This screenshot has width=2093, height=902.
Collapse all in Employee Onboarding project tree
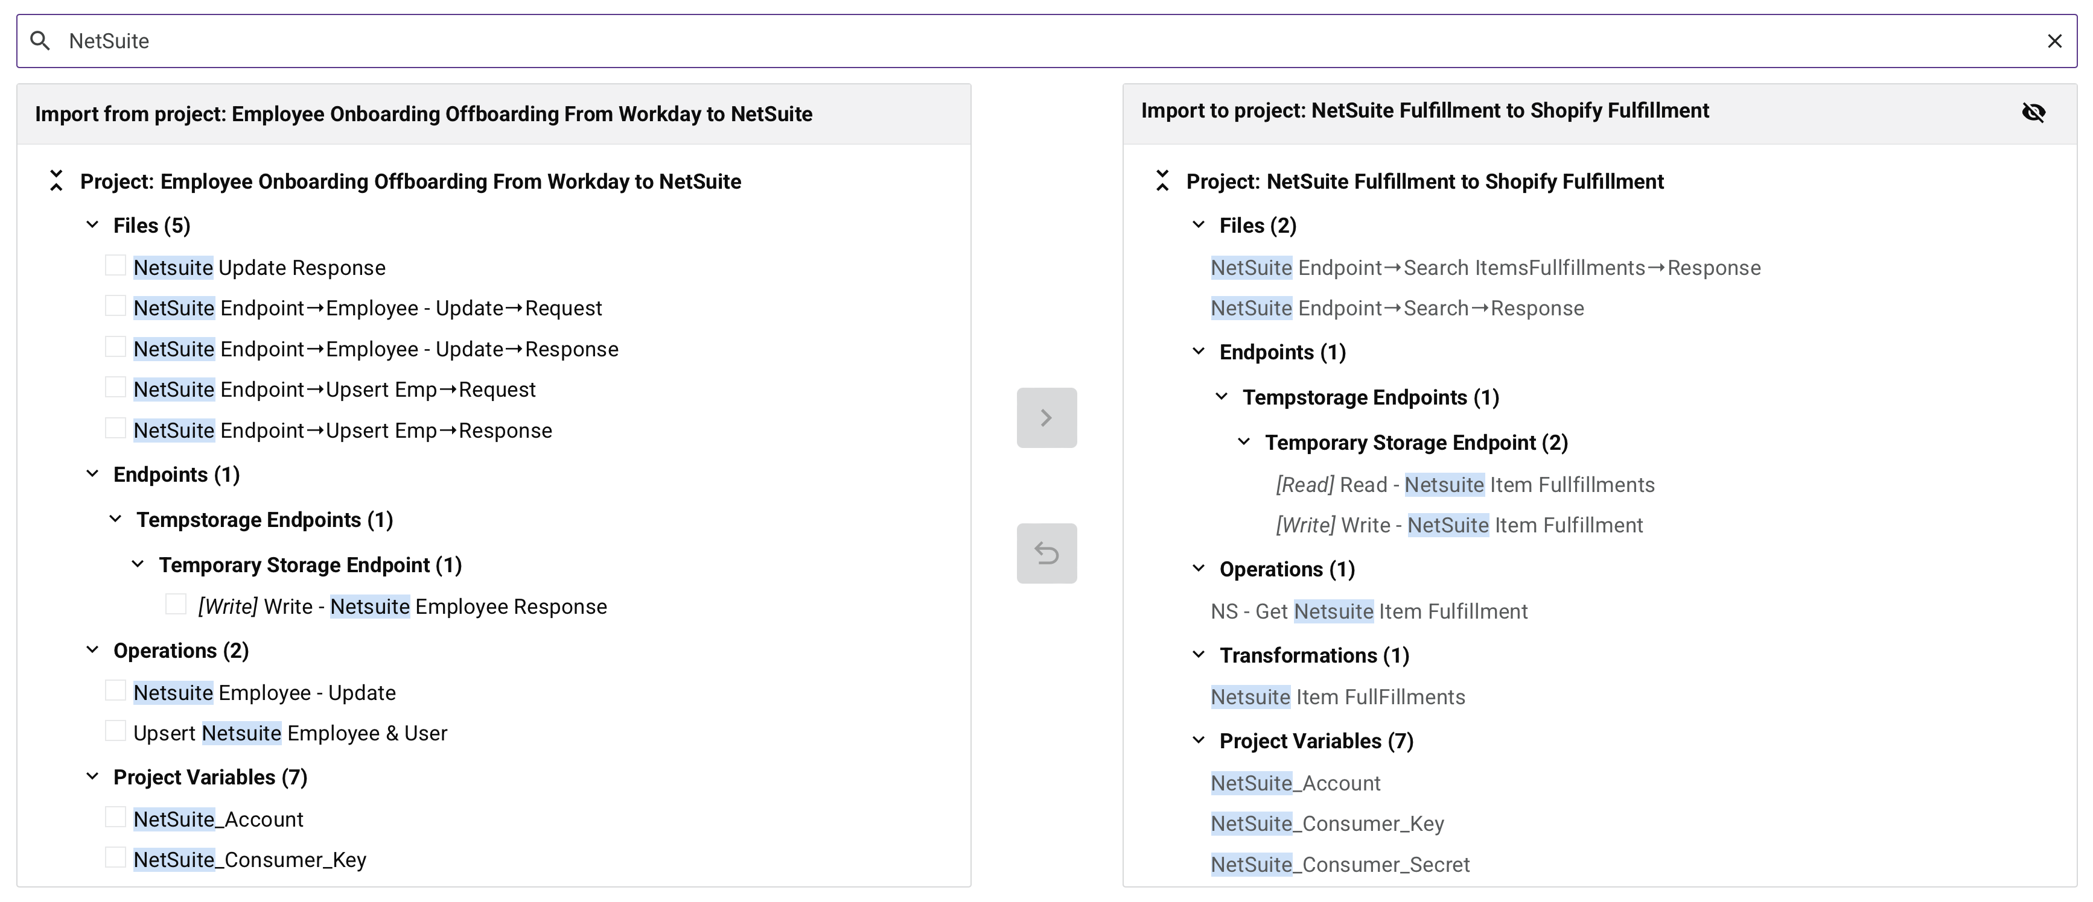56,180
